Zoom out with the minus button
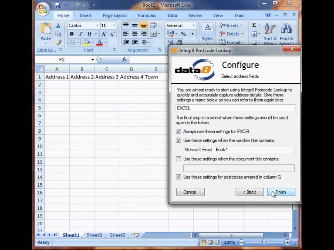Screen dimensions: 334x250 241,242
